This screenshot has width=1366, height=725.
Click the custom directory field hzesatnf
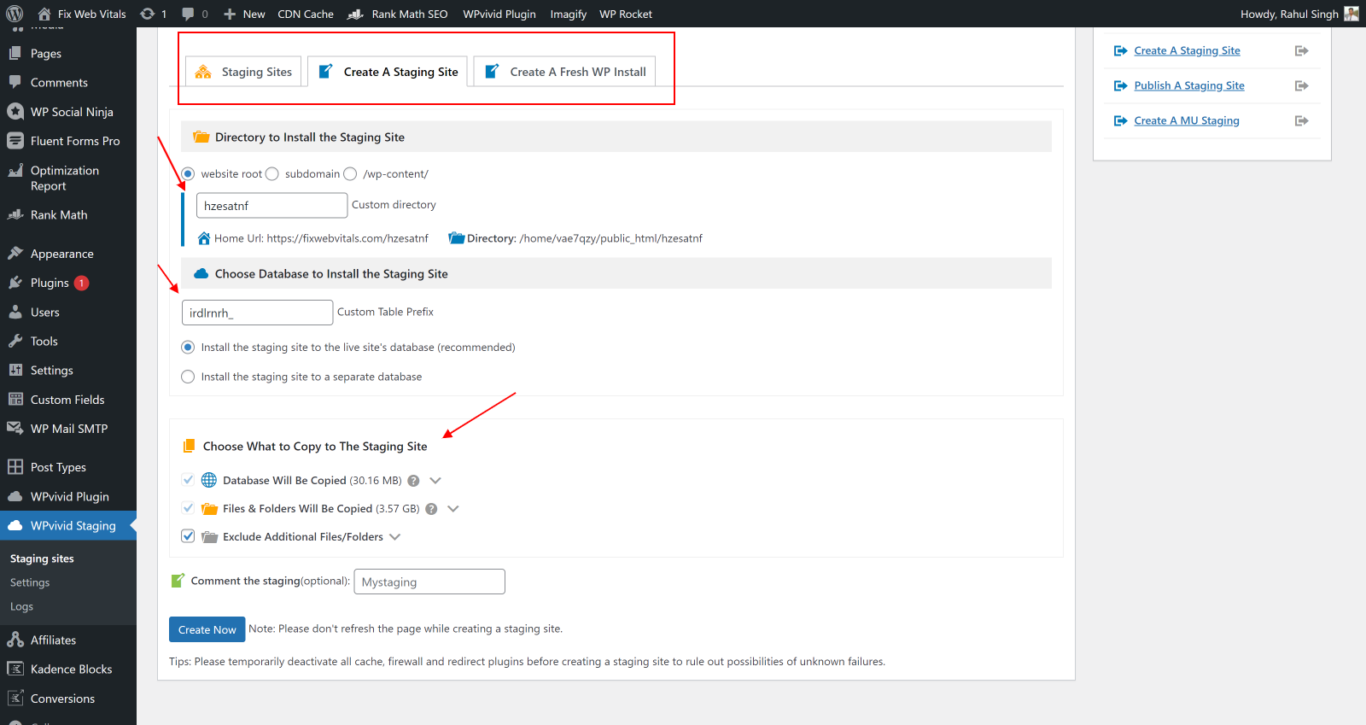[x=271, y=206]
